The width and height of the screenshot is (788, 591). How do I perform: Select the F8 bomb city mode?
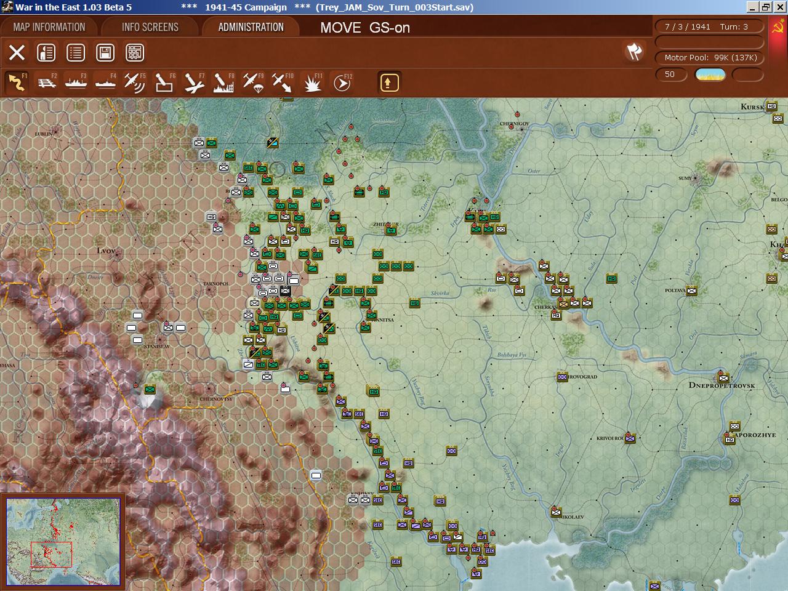click(223, 82)
